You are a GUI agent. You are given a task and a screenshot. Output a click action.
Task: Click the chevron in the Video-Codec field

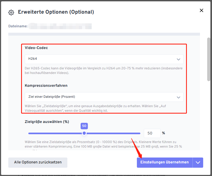click(x=179, y=59)
